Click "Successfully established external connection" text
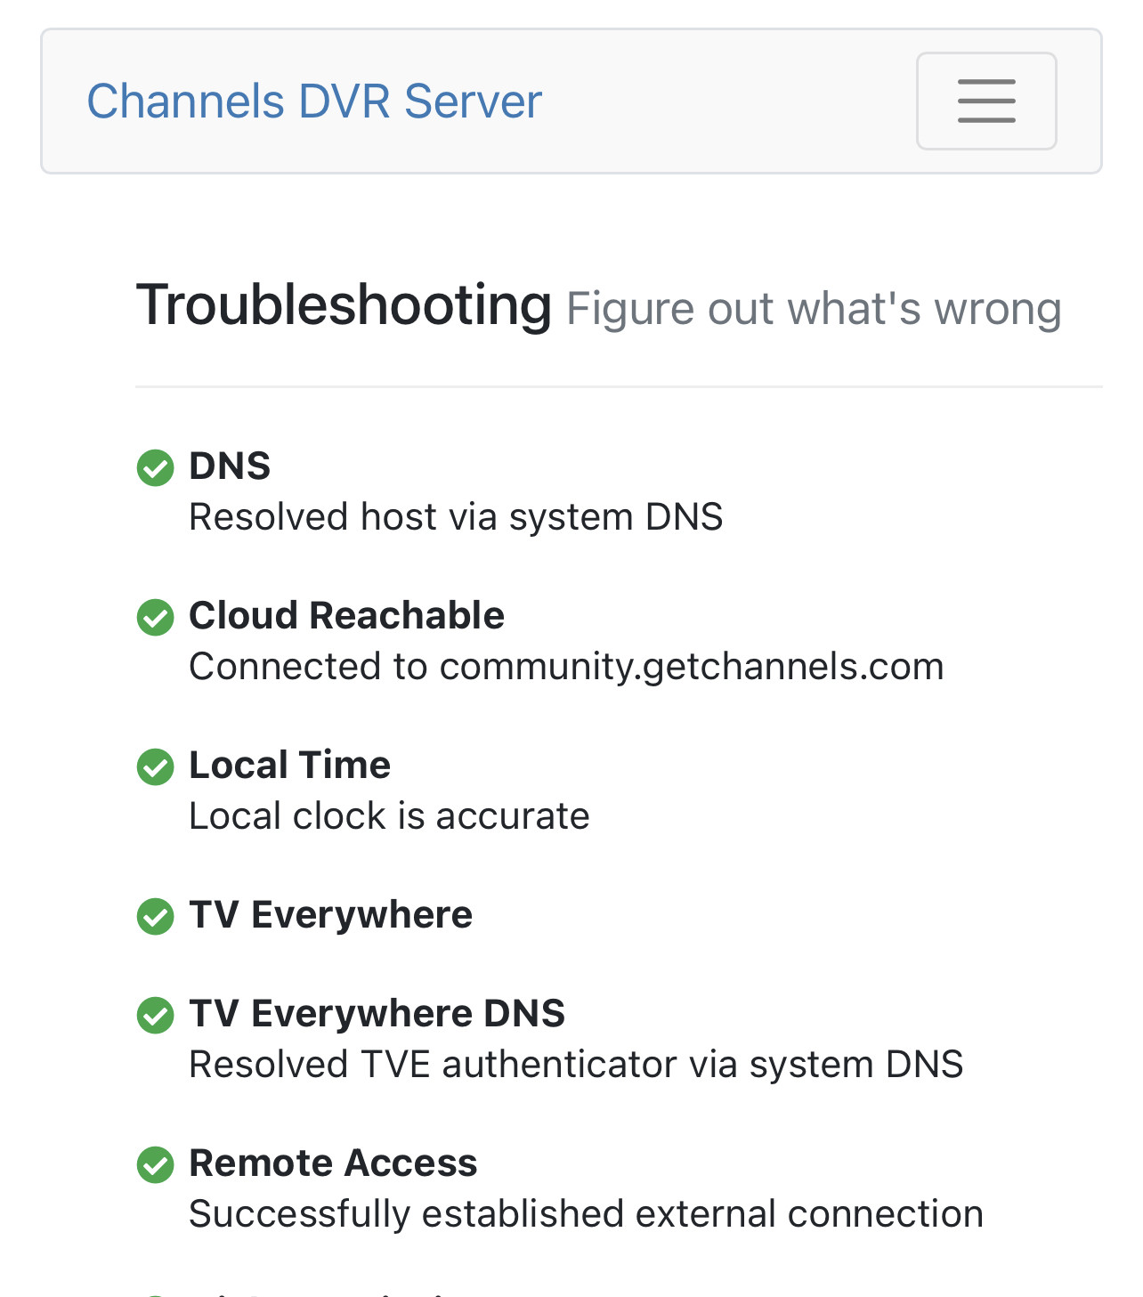The width and height of the screenshot is (1143, 1297). (586, 1213)
